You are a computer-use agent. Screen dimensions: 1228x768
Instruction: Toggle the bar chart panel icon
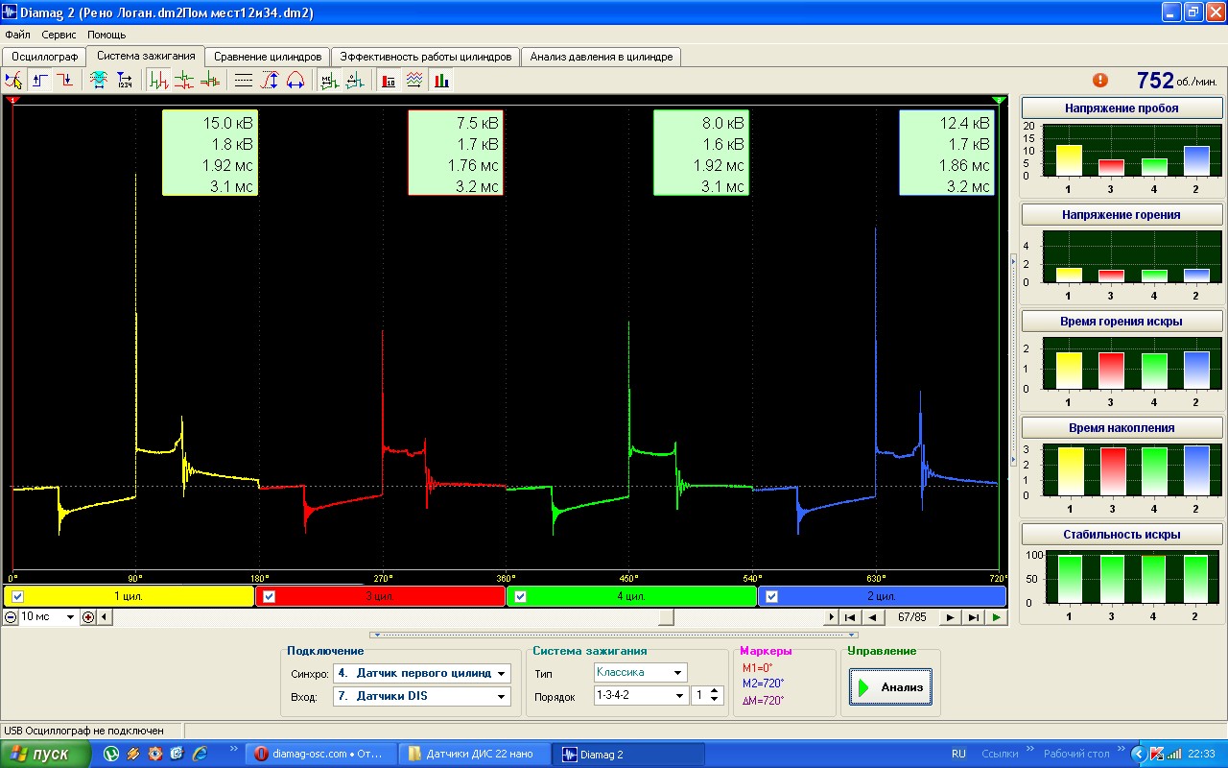click(440, 81)
